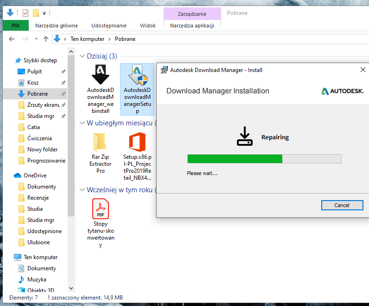Screen dimensions: 369x306
Task: Click the Autodesk logo in the dialog
Action: coord(343,91)
